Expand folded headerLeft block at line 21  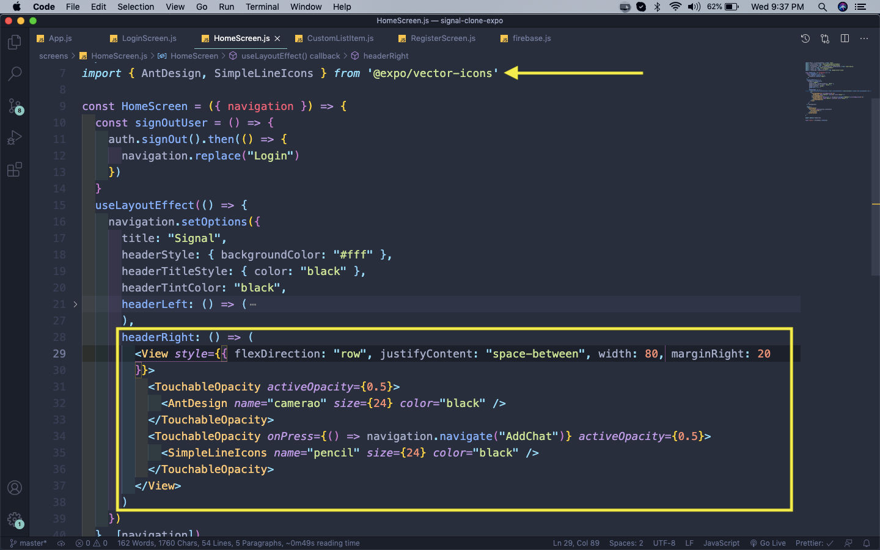click(75, 304)
